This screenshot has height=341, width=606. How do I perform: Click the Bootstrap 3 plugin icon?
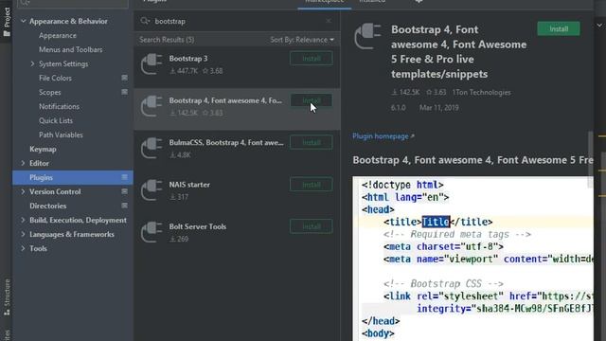[151, 64]
